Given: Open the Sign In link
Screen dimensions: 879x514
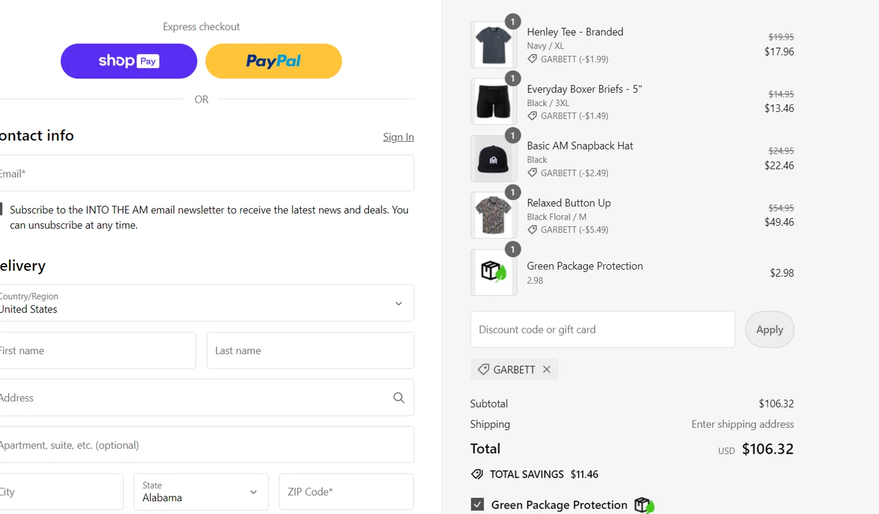Looking at the screenshot, I should click(398, 137).
